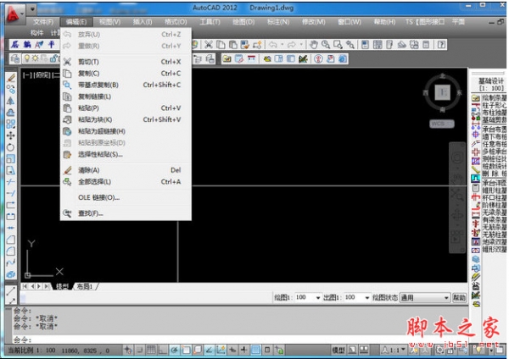Open the steering wheel on navigation bar
Screen dimensions: 509x359
tap(457, 157)
